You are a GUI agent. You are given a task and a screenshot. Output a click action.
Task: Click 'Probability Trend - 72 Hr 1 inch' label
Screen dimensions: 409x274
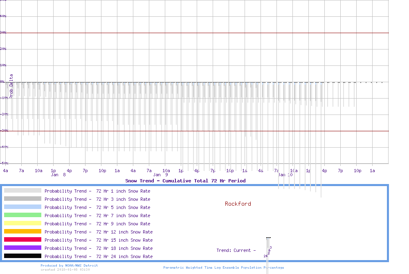click(x=97, y=191)
